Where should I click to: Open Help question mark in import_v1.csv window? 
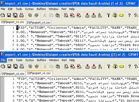coord(129,15)
